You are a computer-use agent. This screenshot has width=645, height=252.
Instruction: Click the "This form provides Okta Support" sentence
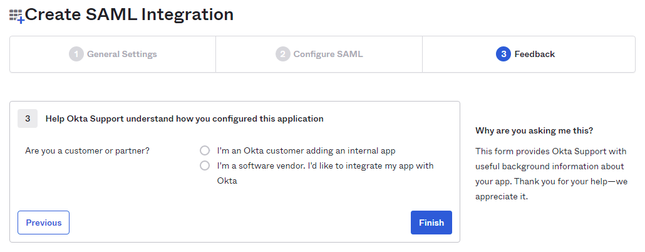[x=551, y=151]
